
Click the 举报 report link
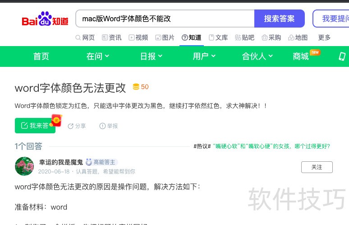[x=109, y=126]
